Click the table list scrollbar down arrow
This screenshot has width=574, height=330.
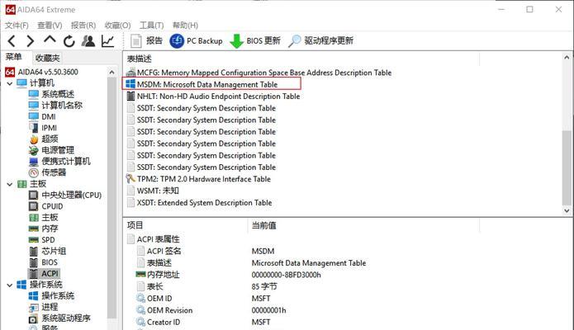click(567, 210)
